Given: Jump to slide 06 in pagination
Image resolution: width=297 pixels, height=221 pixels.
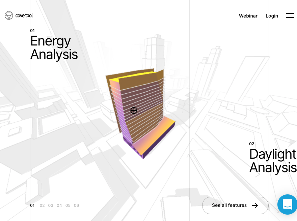Looking at the screenshot, I should coord(76,206).
